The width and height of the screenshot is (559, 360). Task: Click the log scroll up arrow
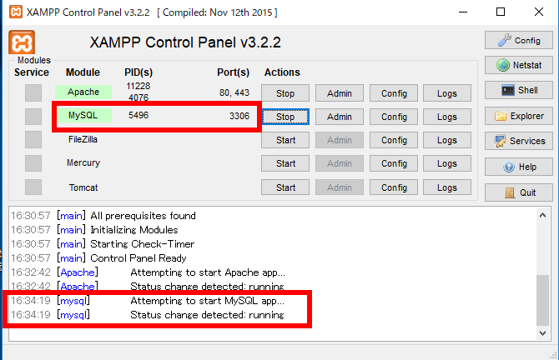click(x=542, y=215)
